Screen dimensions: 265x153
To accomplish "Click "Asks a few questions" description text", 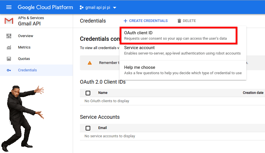I will pyautogui.click(x=183, y=73).
